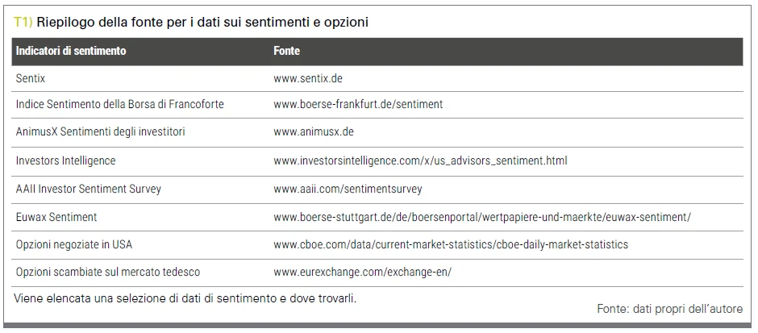Select the Sentix row label

click(x=31, y=78)
